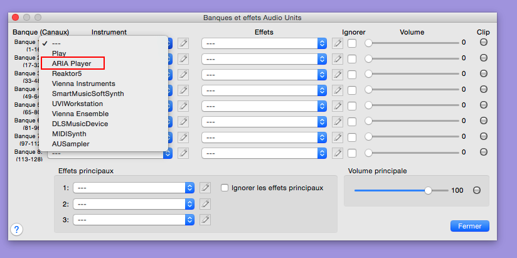The height and width of the screenshot is (258, 517).
Task: Click effects edit pencil icon in Banque 8 row
Action: pyautogui.click(x=338, y=153)
